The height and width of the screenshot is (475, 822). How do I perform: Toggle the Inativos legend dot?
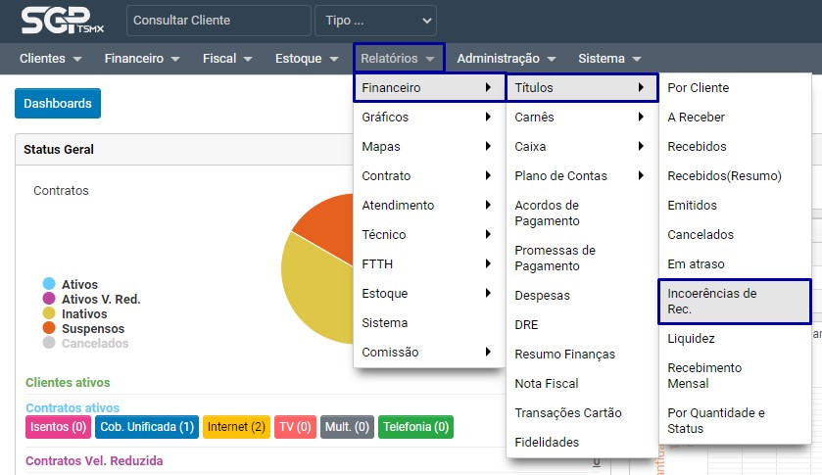coord(48,313)
